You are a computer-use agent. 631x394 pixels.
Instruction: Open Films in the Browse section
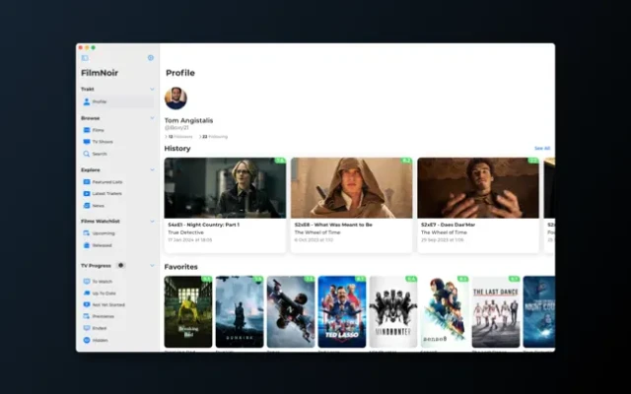pos(116,130)
